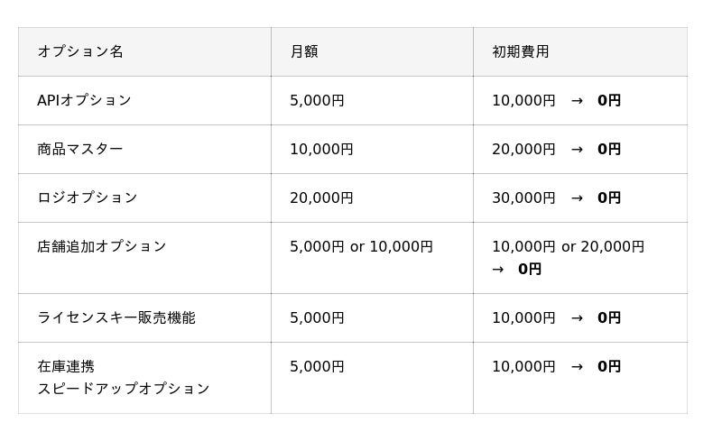Click 商品マスター monthly fee 10,000円
722x441 pixels.
(x=321, y=149)
